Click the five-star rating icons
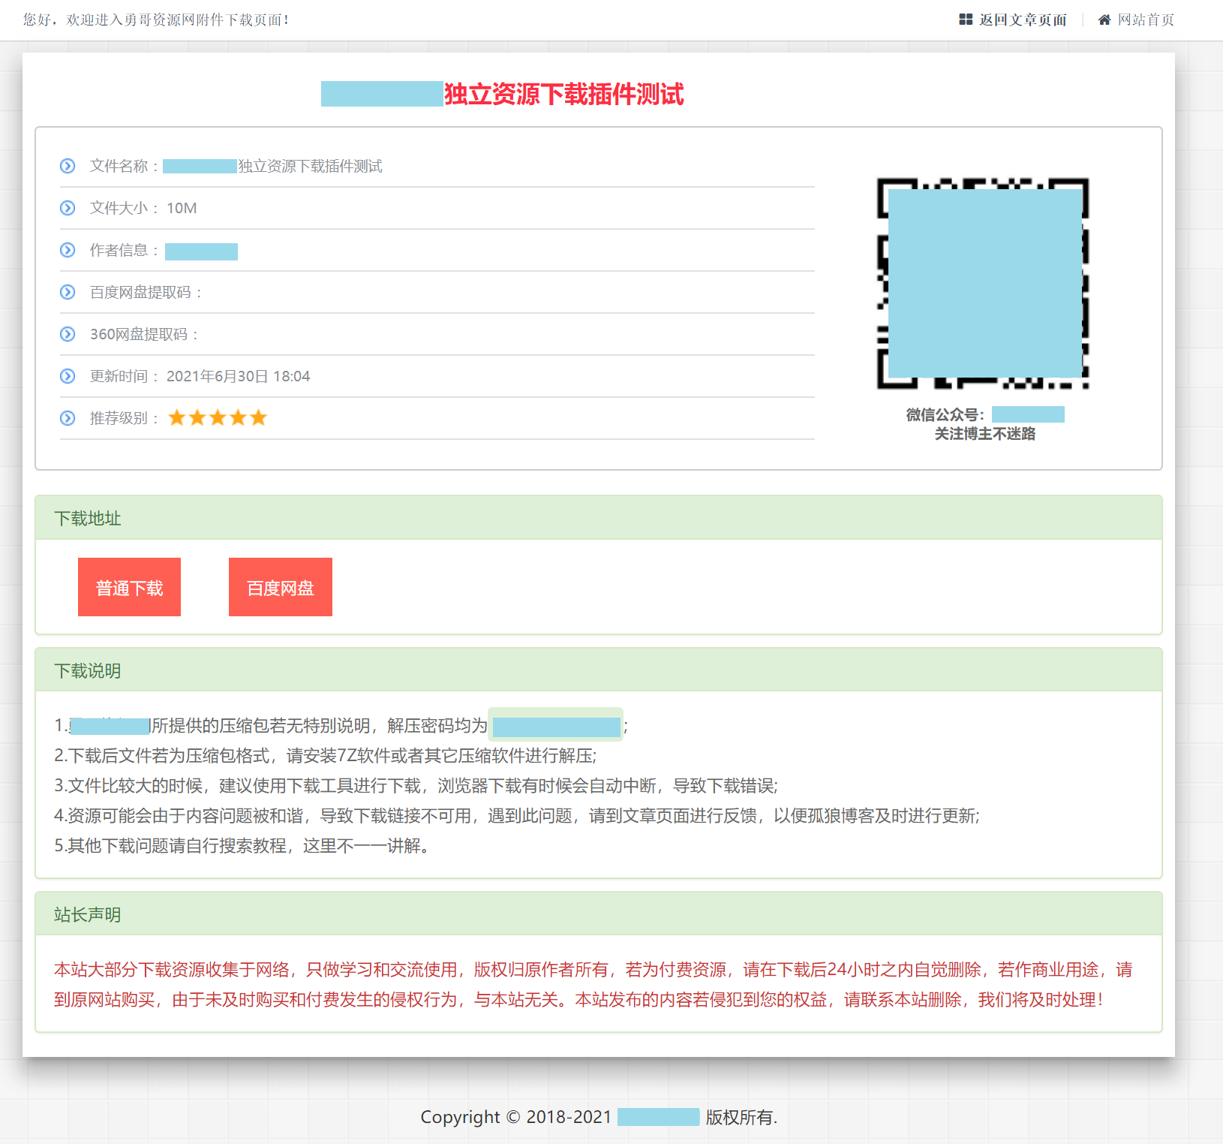 point(218,418)
